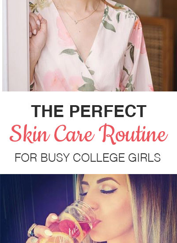Click the word 'Skin' in pink script
This screenshot has width=177, height=243.
point(30,134)
